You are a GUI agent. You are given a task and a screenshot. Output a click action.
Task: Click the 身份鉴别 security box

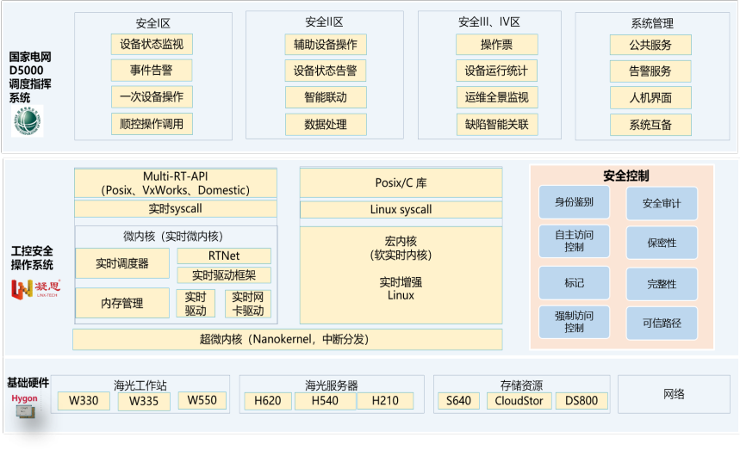tap(574, 202)
